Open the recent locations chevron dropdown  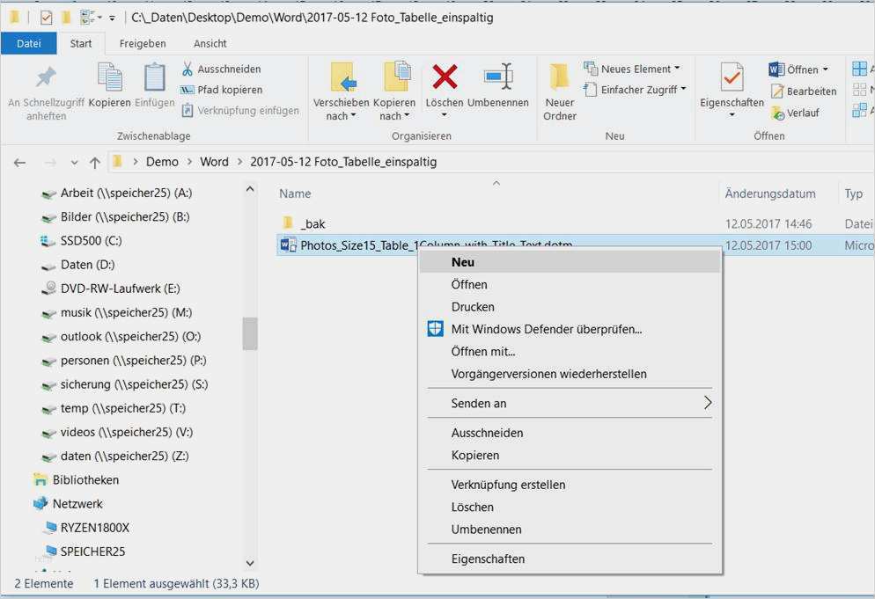click(x=74, y=163)
